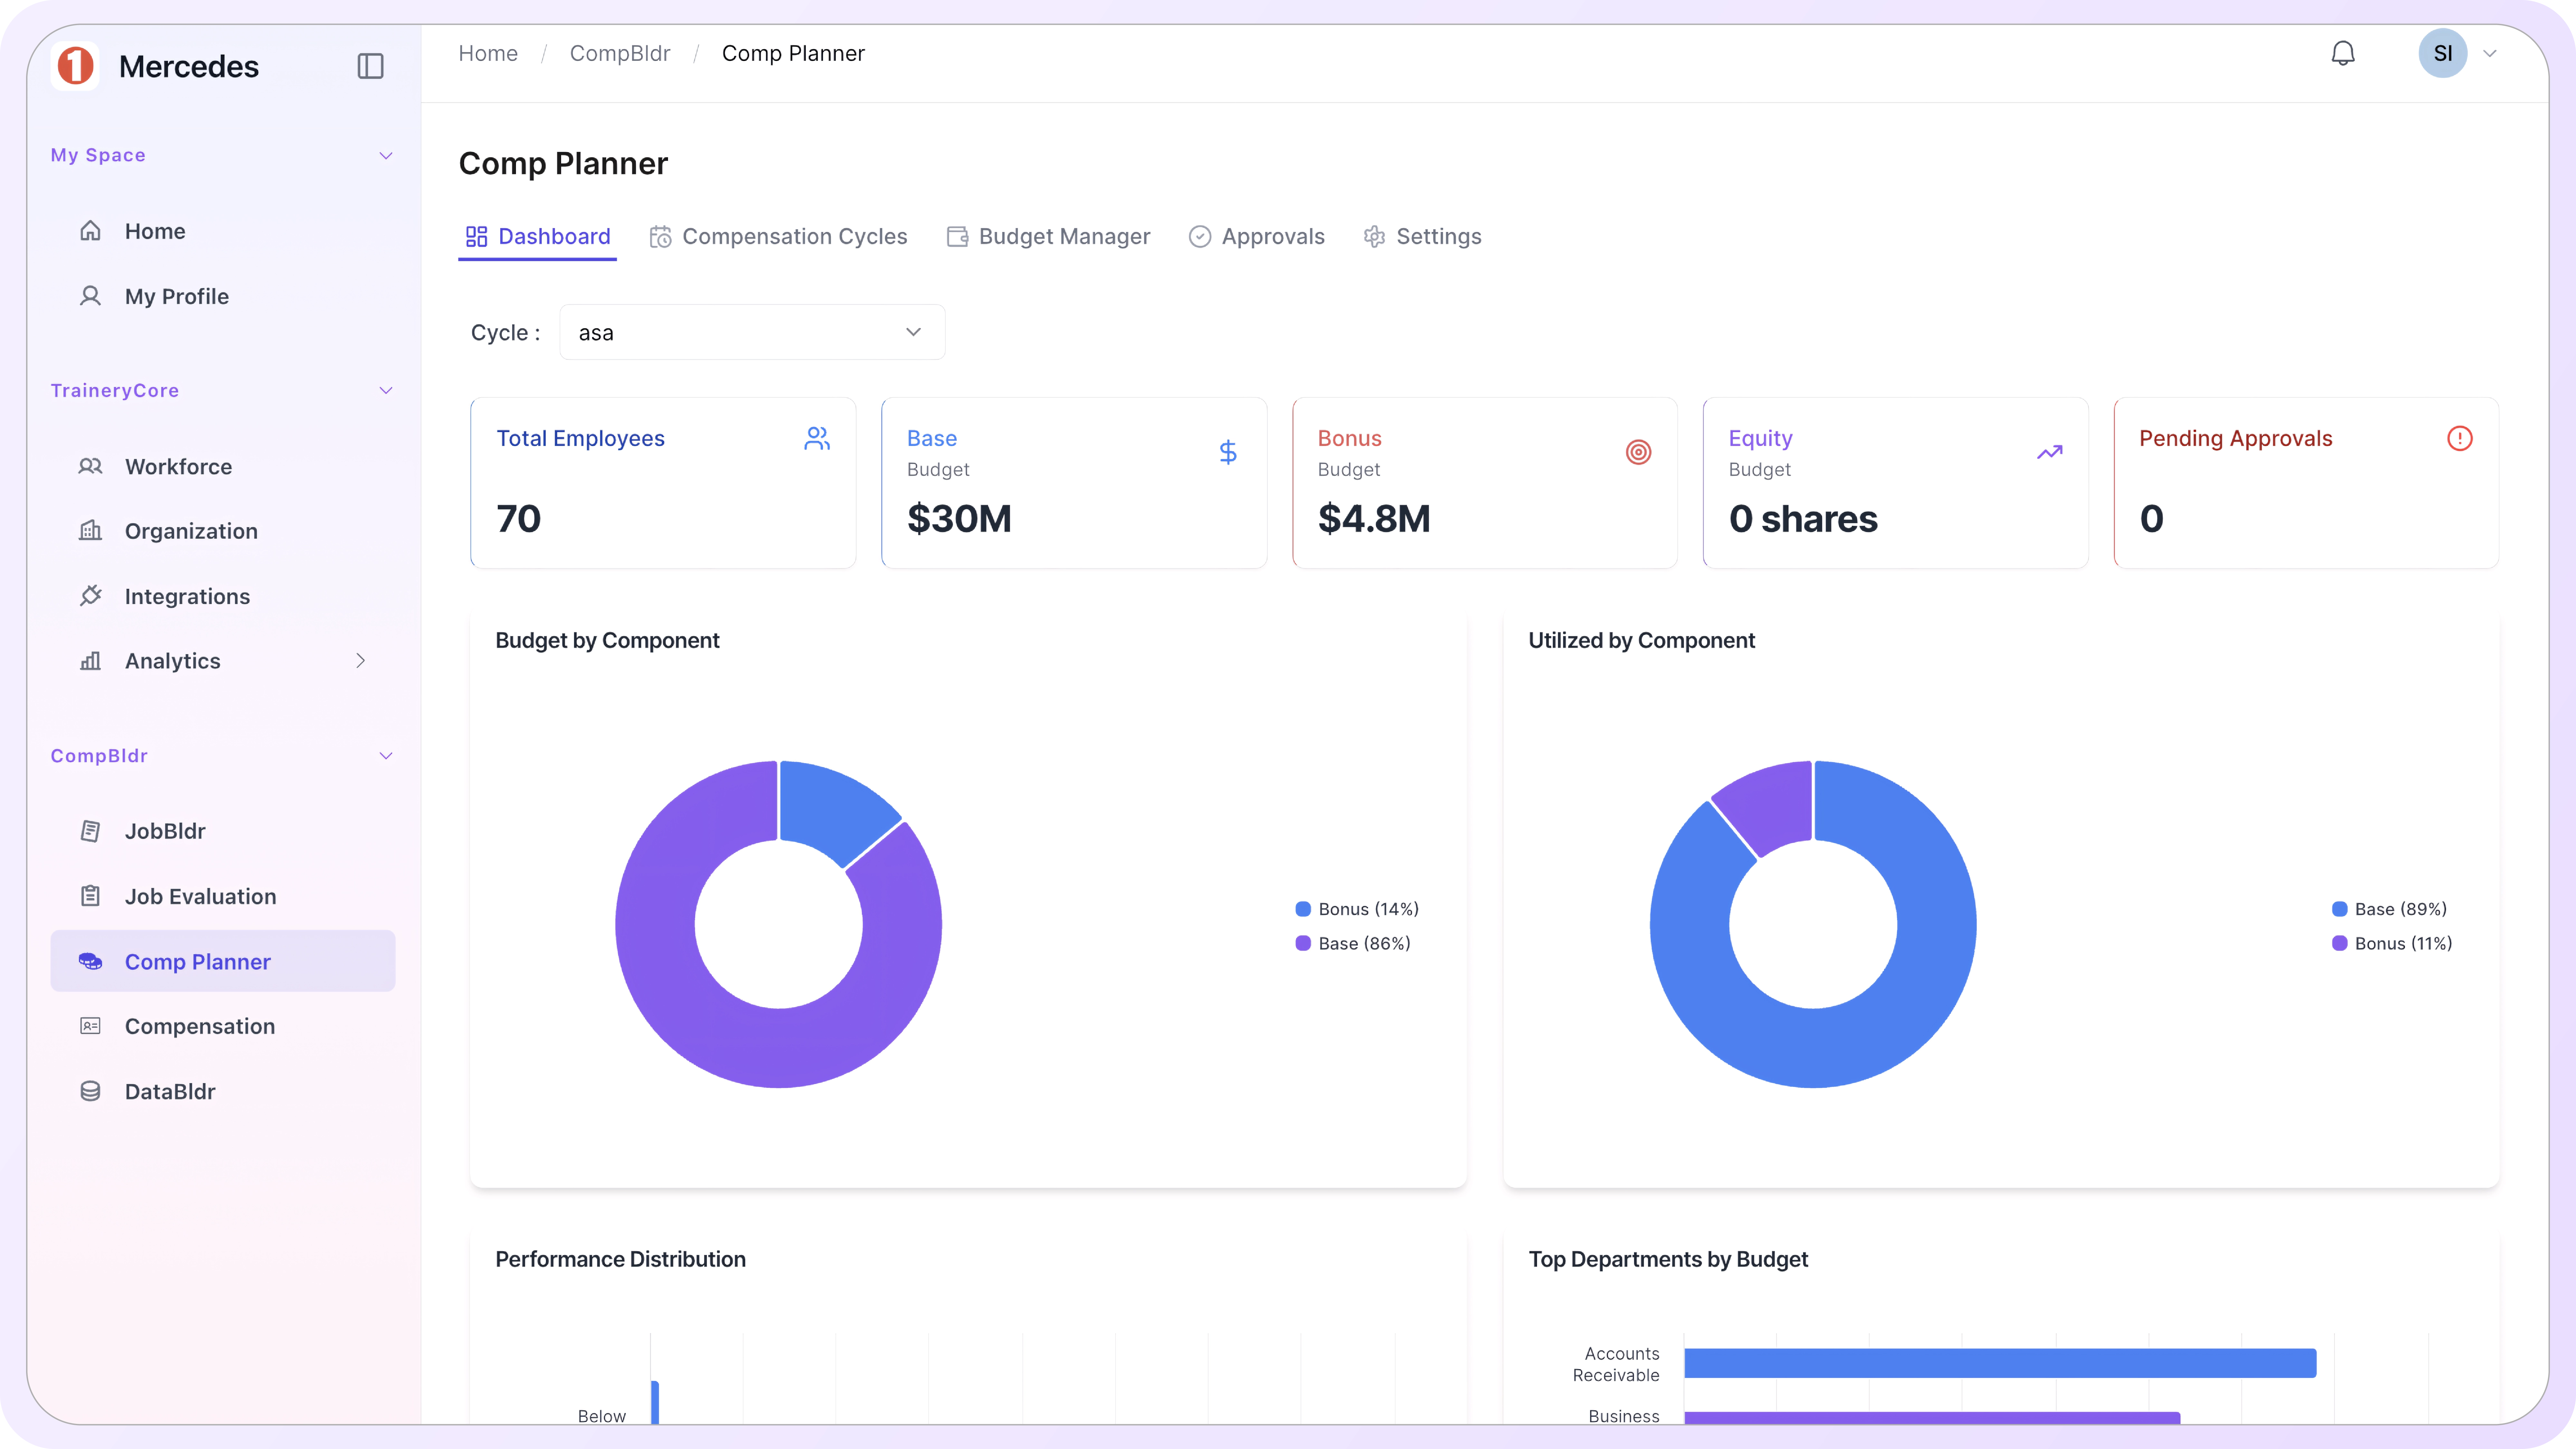
Task: Open the Budget Manager tab
Action: click(1048, 236)
